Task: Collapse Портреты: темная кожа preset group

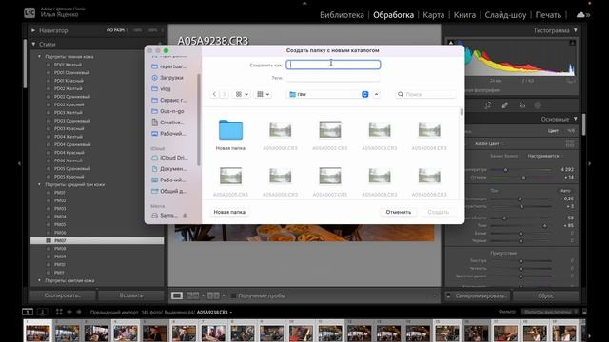Action: [x=39, y=57]
